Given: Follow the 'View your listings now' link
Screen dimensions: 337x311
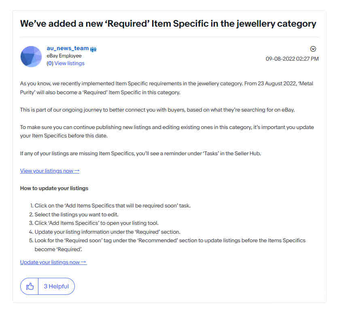Looking at the screenshot, I should [x=50, y=171].
